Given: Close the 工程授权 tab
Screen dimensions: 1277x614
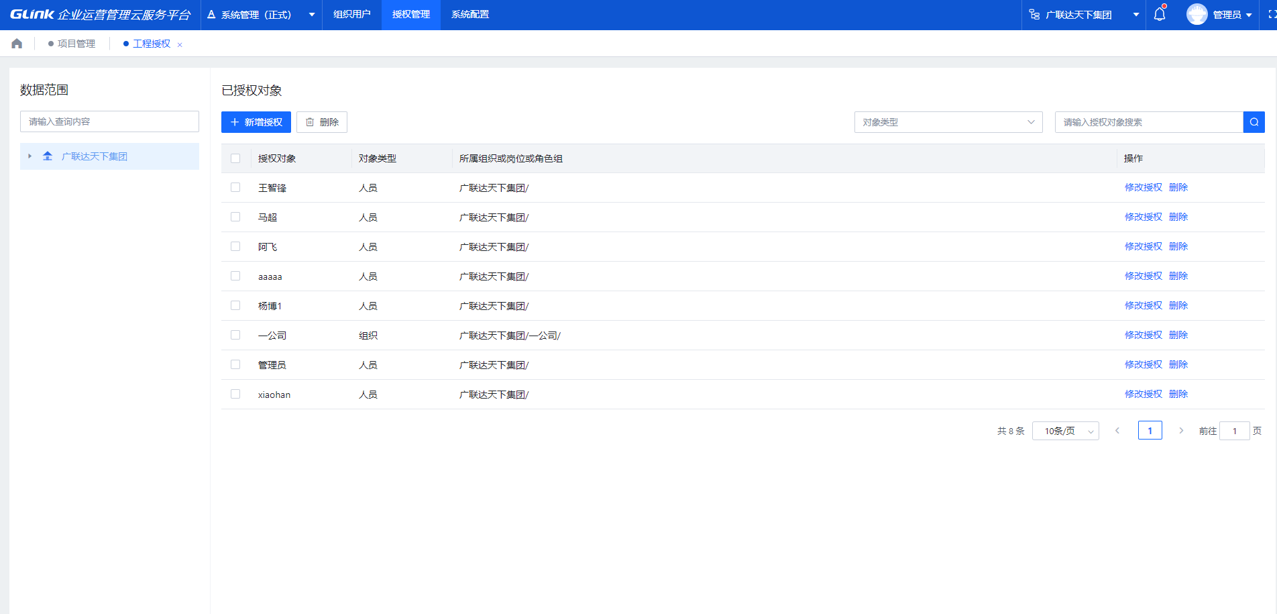Looking at the screenshot, I should 180,45.
